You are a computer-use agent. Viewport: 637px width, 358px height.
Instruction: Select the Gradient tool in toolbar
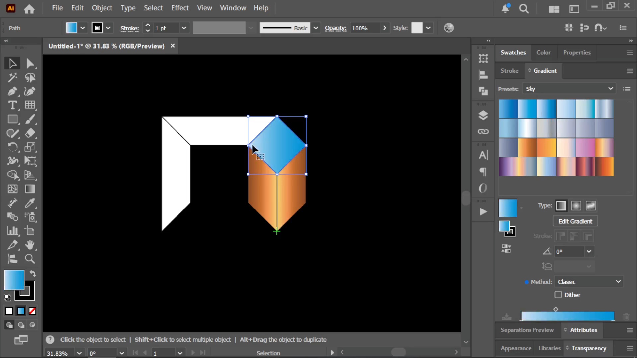(x=30, y=189)
